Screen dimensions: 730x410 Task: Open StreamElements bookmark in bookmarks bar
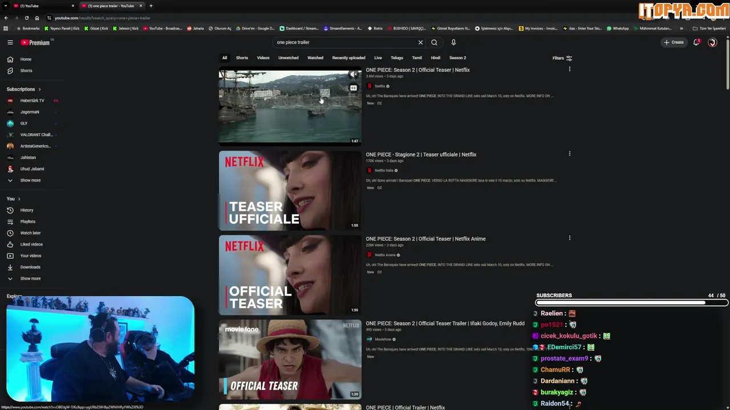pos(343,28)
